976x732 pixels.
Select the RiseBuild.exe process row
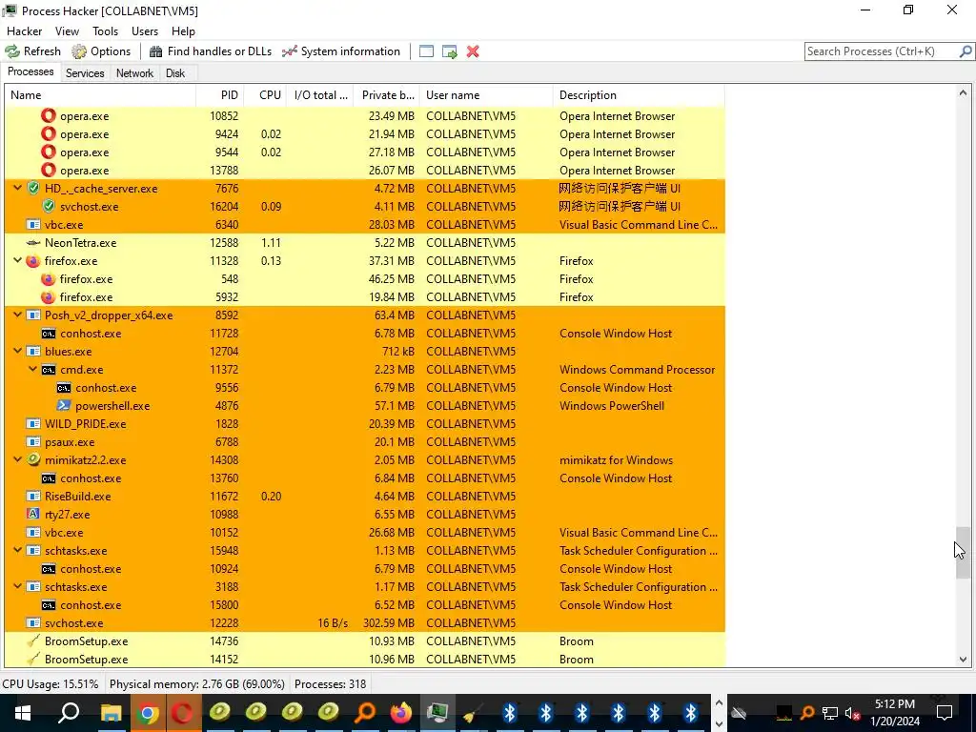365,496
